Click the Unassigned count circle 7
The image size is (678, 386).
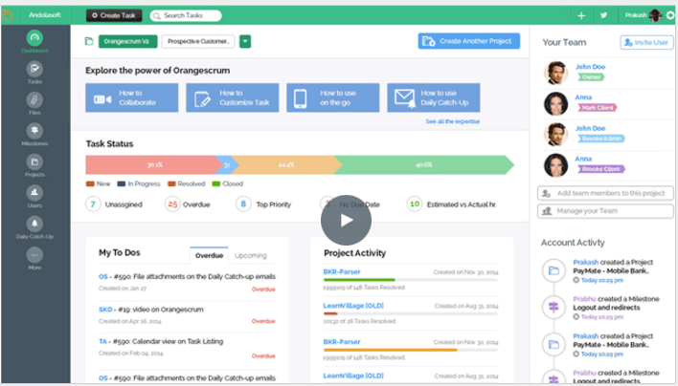(93, 204)
